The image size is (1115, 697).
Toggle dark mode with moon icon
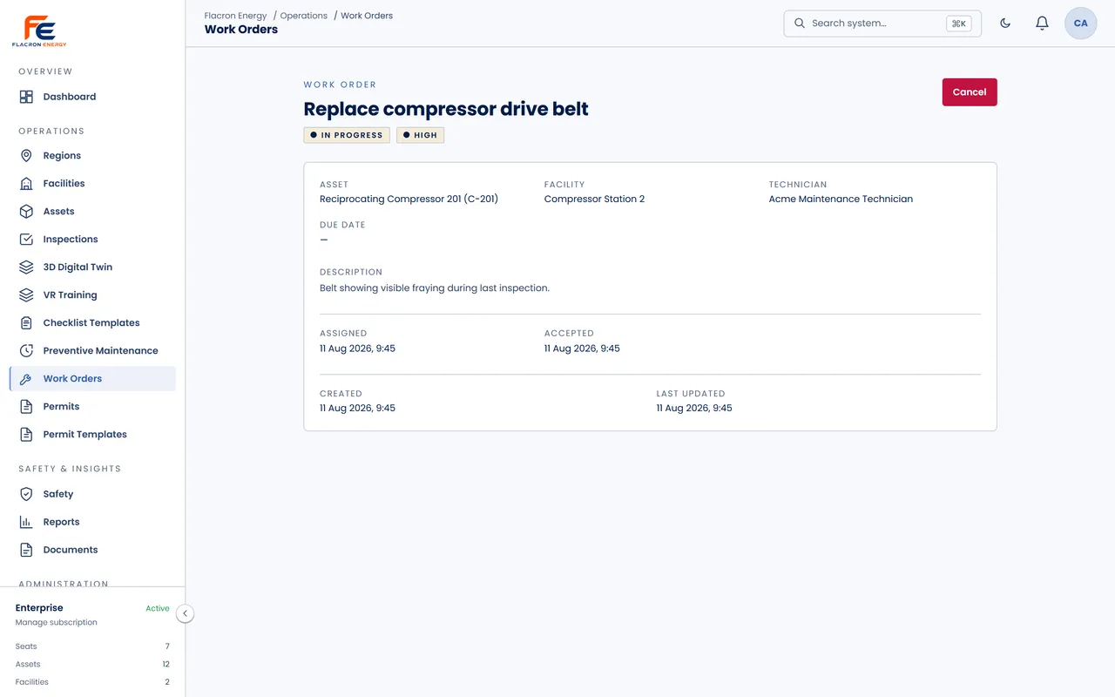[1005, 24]
